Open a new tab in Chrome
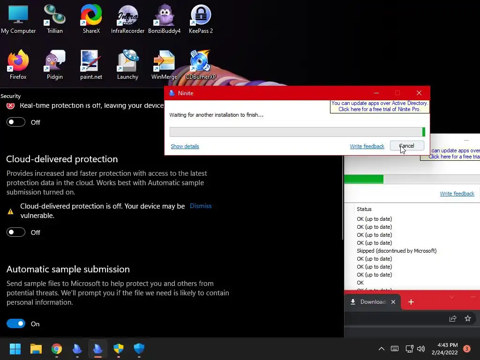Image resolution: width=480 pixels, height=360 pixels. tap(411, 302)
